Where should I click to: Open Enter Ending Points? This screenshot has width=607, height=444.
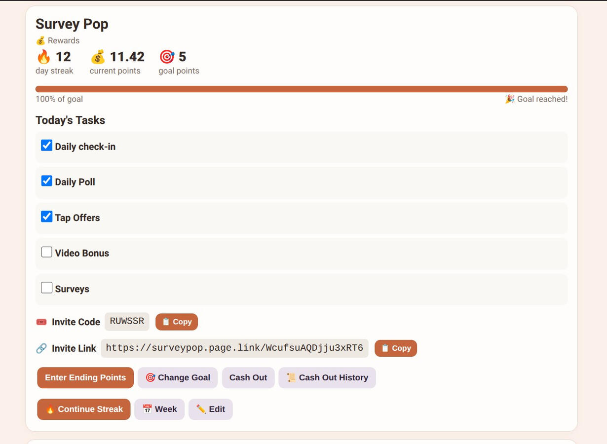point(85,378)
